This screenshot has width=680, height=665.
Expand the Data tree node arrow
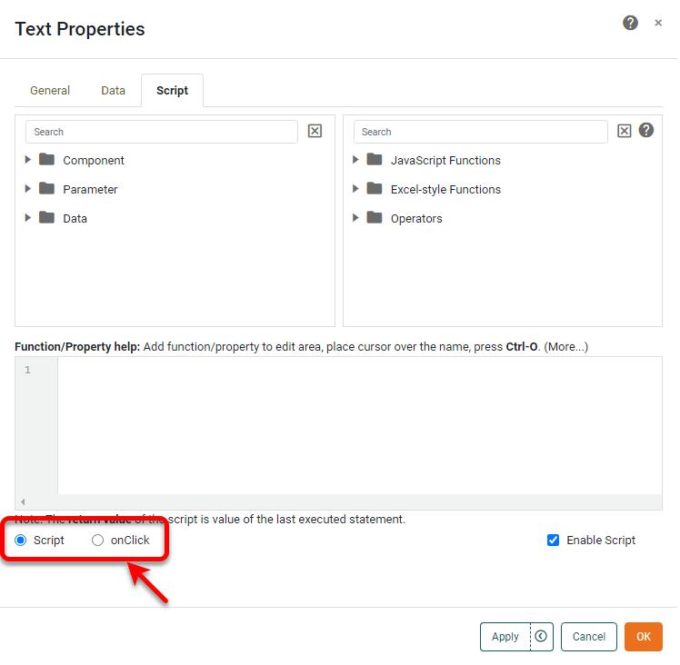click(x=28, y=218)
